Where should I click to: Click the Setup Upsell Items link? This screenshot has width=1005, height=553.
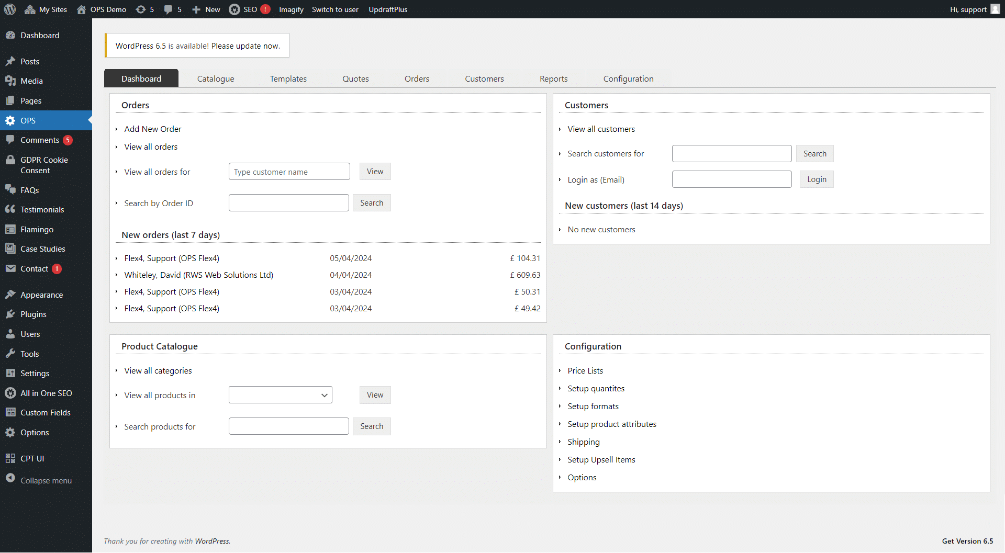click(601, 459)
